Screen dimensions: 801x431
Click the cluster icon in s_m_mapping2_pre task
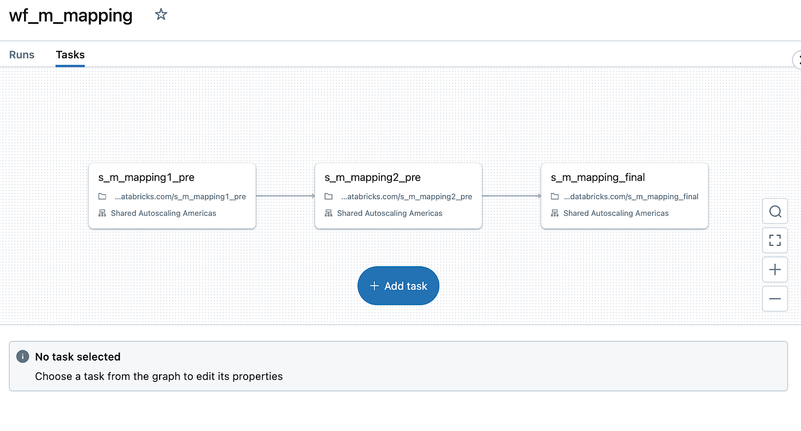[x=328, y=213]
